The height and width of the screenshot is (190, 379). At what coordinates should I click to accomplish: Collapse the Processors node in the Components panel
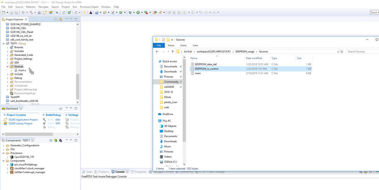[x=3, y=153]
